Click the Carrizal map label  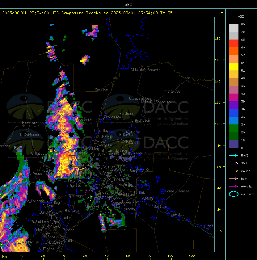[x=91, y=207]
